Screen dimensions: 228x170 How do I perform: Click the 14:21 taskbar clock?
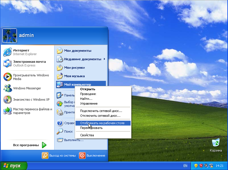tap(219, 166)
